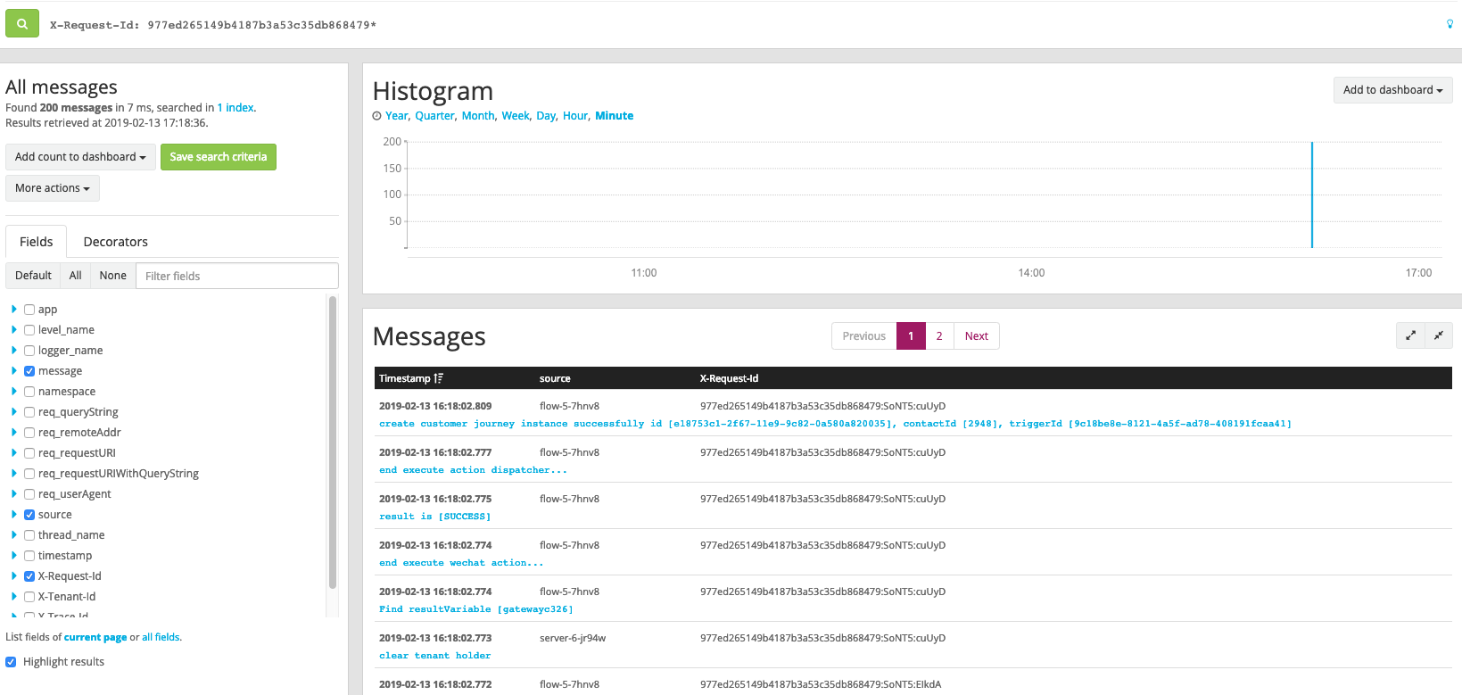
Task: Open the Add count to dashboard dropdown
Action: pyautogui.click(x=80, y=157)
